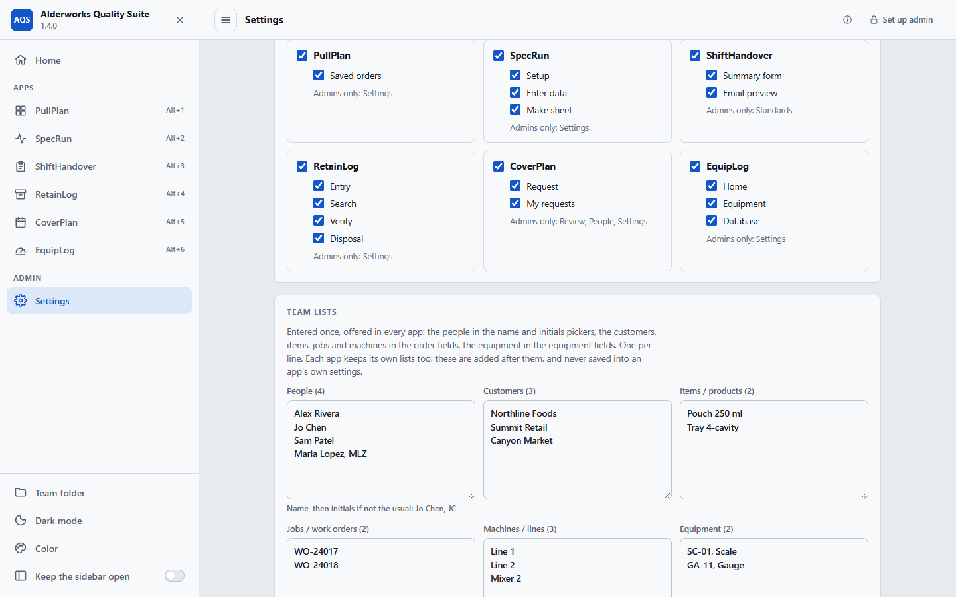Open EquipLog app from sidebar
The height and width of the screenshot is (597, 956).
coord(99,250)
